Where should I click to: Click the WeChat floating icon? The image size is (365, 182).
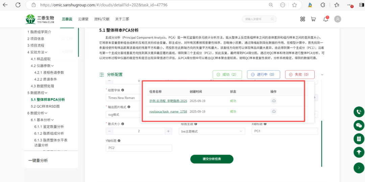(x=358, y=126)
